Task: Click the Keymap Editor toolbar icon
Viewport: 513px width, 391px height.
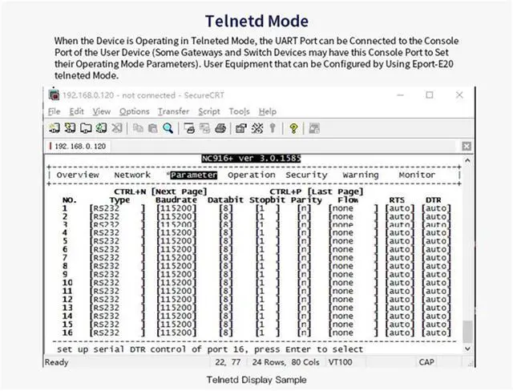Action: pos(257,128)
